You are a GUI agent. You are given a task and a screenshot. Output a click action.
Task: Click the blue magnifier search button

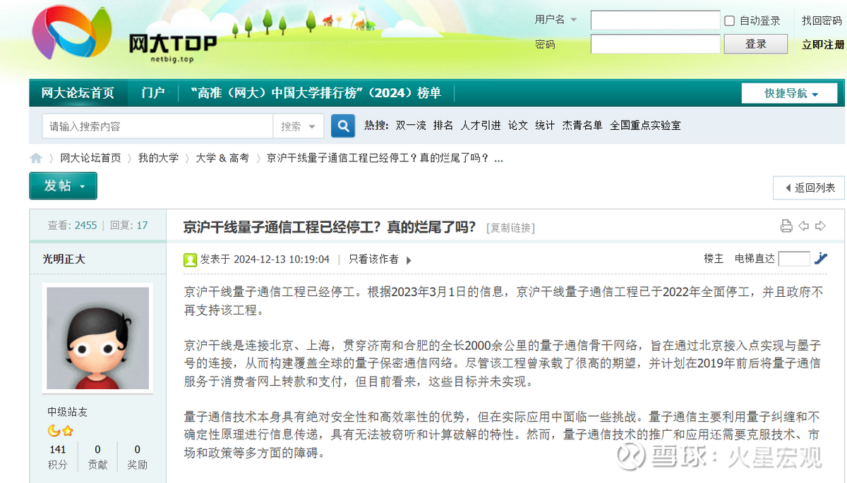(x=343, y=126)
